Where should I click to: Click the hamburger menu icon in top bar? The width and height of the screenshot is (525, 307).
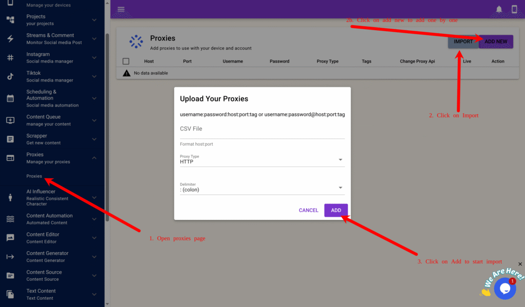tap(121, 9)
